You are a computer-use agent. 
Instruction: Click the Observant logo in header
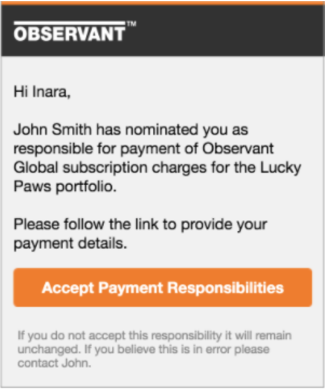click(69, 33)
